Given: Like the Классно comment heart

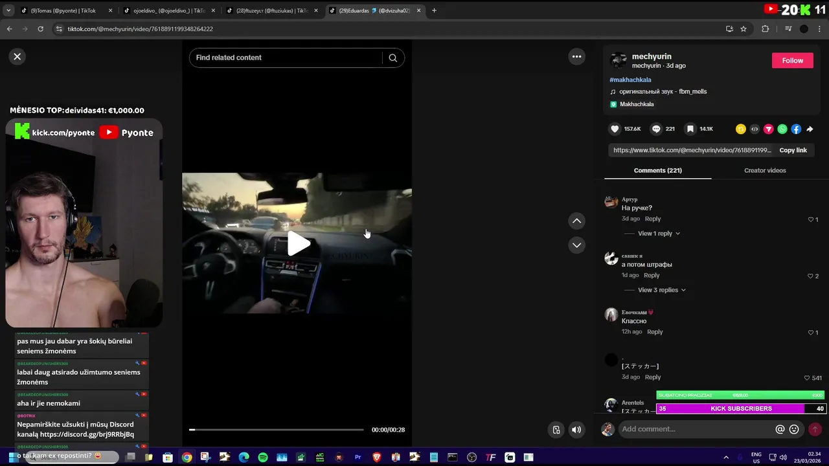Looking at the screenshot, I should pos(810,333).
